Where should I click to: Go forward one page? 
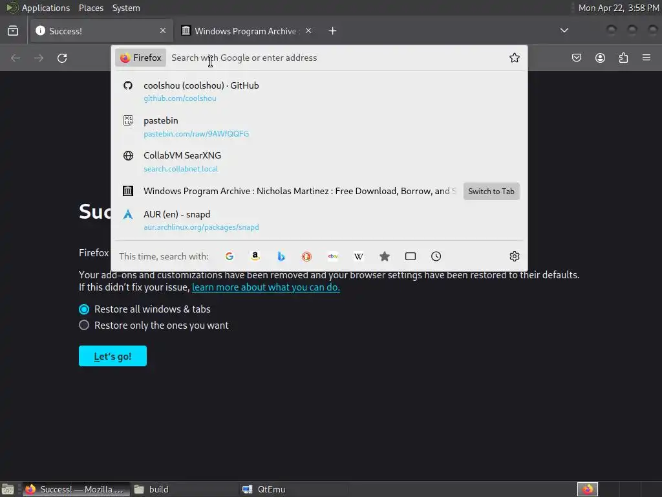[x=39, y=58]
